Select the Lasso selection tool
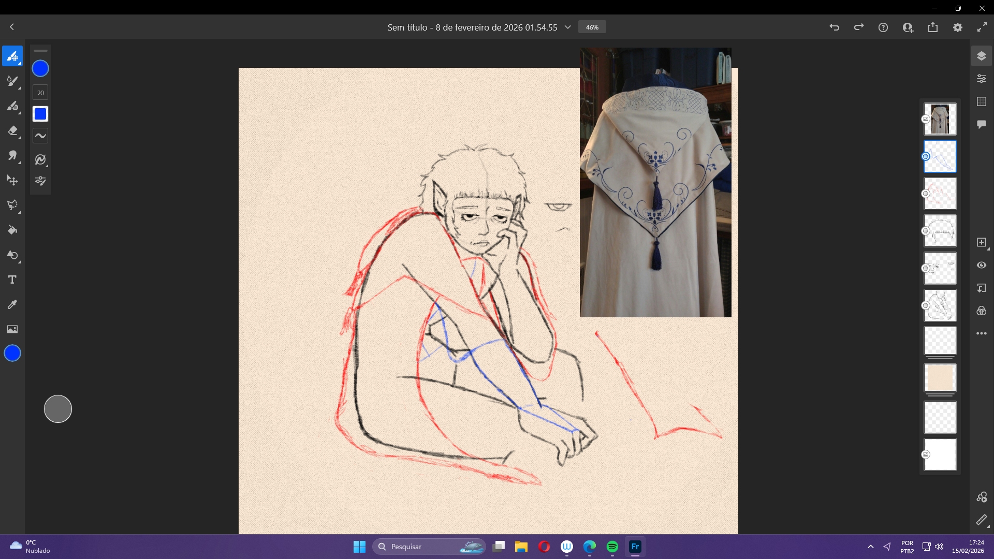Viewport: 994px width, 559px height. tap(12, 205)
